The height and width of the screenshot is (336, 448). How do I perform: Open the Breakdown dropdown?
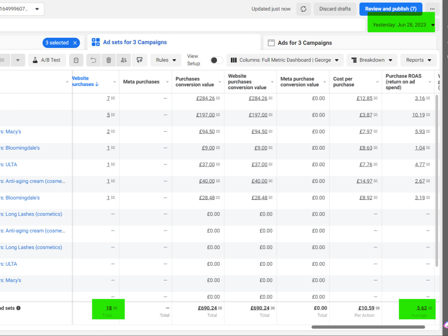click(x=372, y=60)
